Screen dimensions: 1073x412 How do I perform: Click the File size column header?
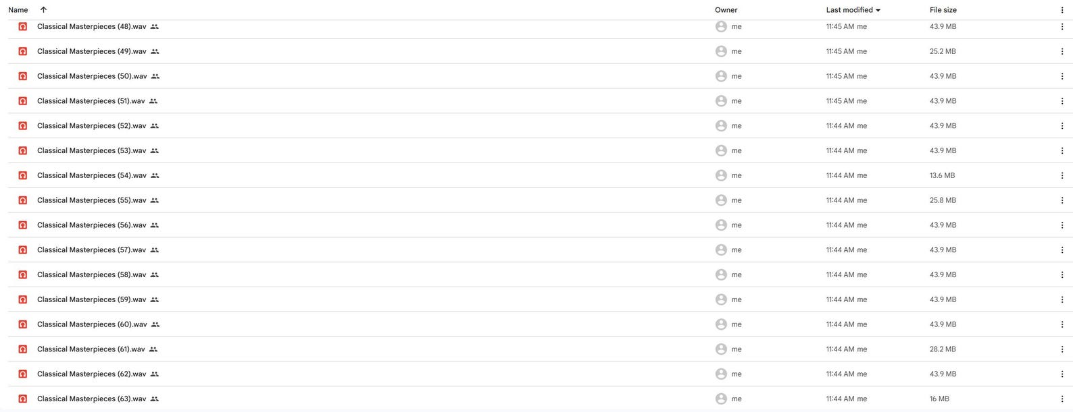click(x=943, y=10)
